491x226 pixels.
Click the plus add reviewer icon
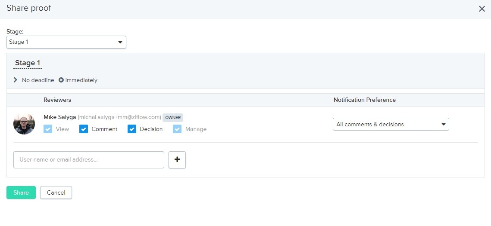coord(177,160)
